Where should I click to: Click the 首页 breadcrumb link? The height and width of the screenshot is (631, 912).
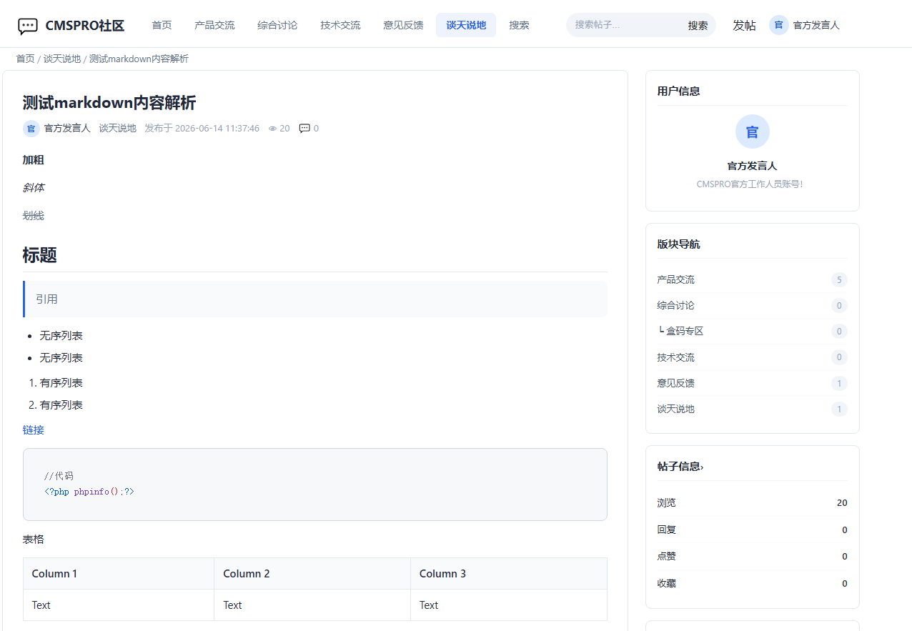[x=26, y=59]
